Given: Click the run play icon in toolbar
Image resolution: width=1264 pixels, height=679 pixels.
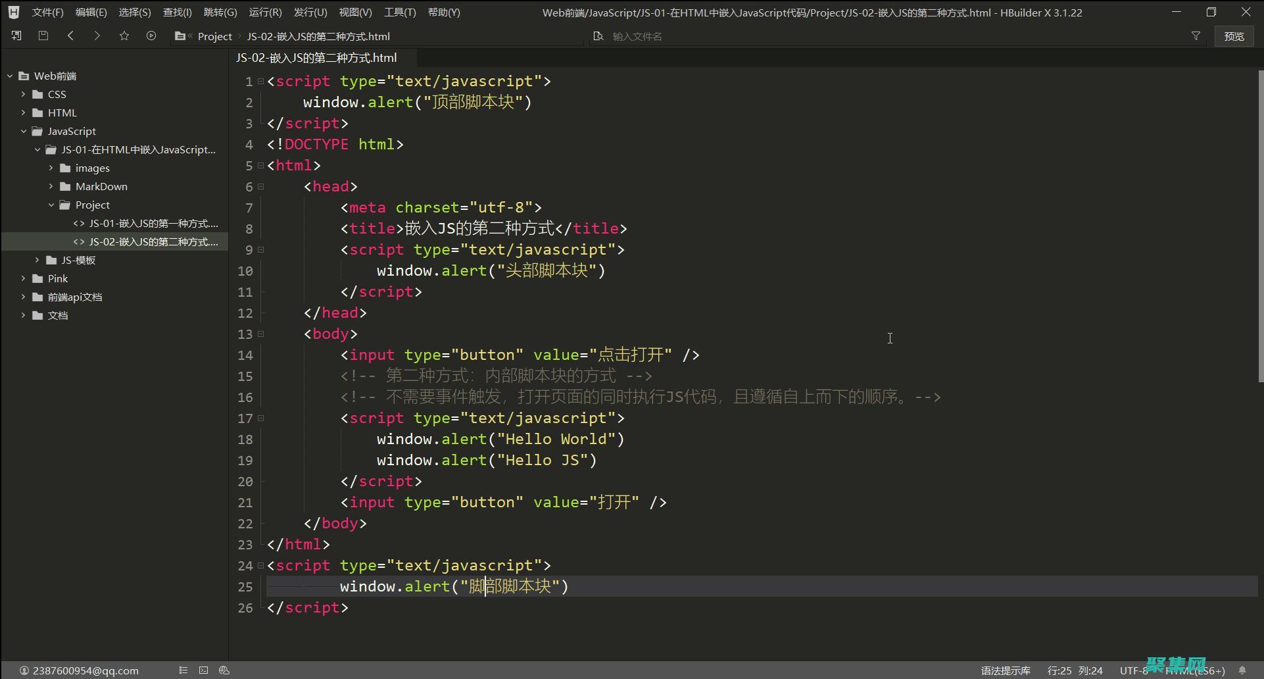Looking at the screenshot, I should (151, 36).
